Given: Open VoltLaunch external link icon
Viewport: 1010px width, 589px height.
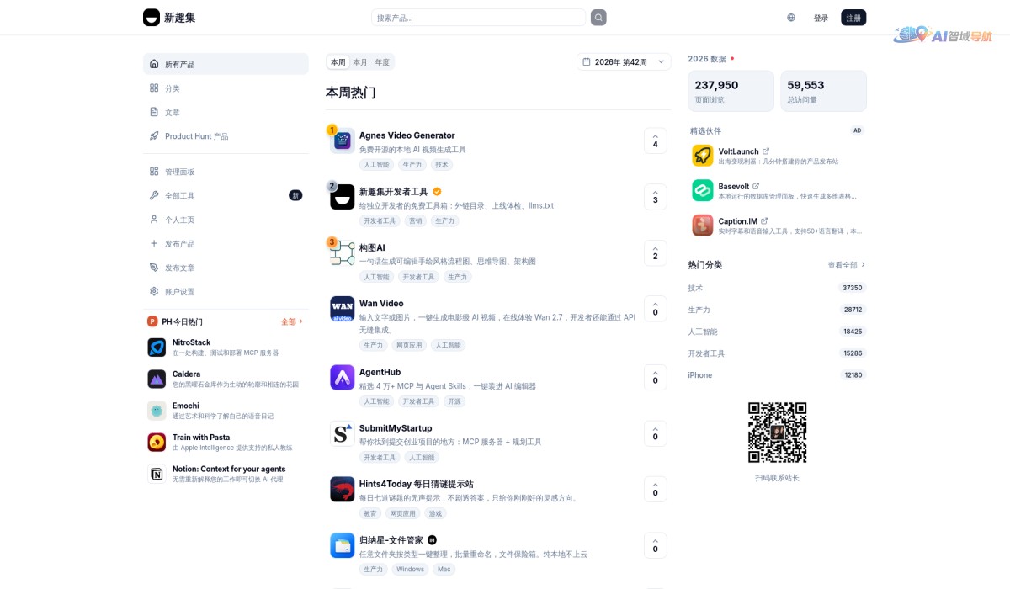Looking at the screenshot, I should [766, 151].
